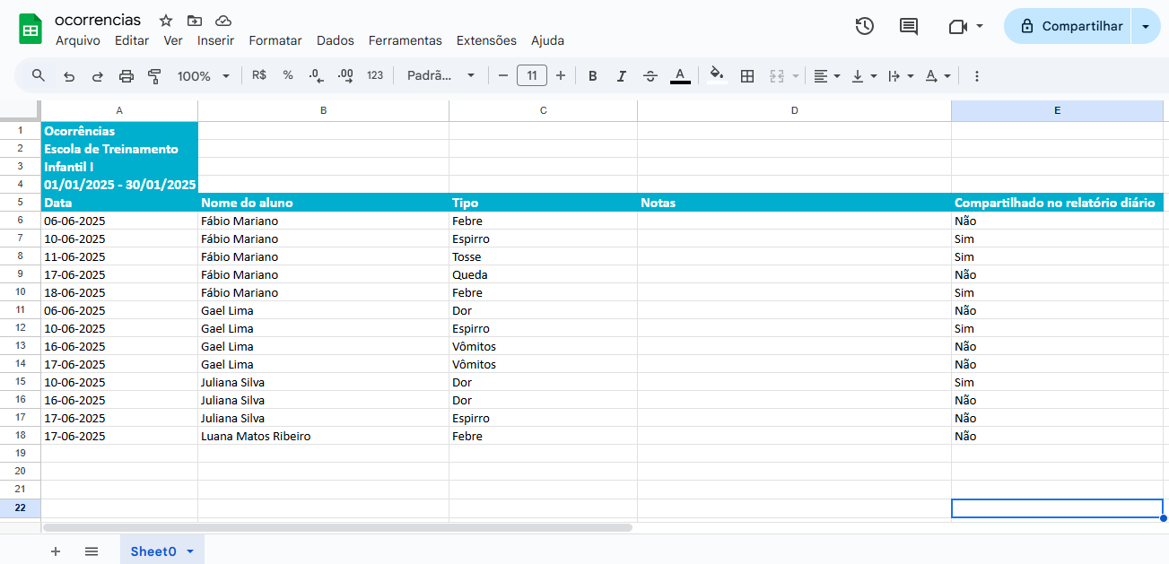Increase decimal places
Screen dimensions: 1169x564
point(345,76)
